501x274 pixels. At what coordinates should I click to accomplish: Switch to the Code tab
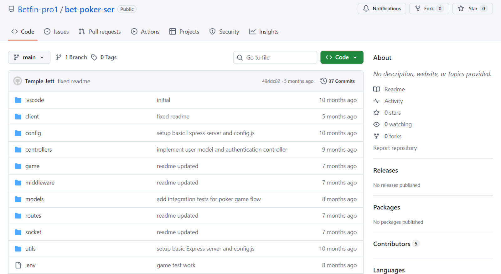tap(23, 32)
